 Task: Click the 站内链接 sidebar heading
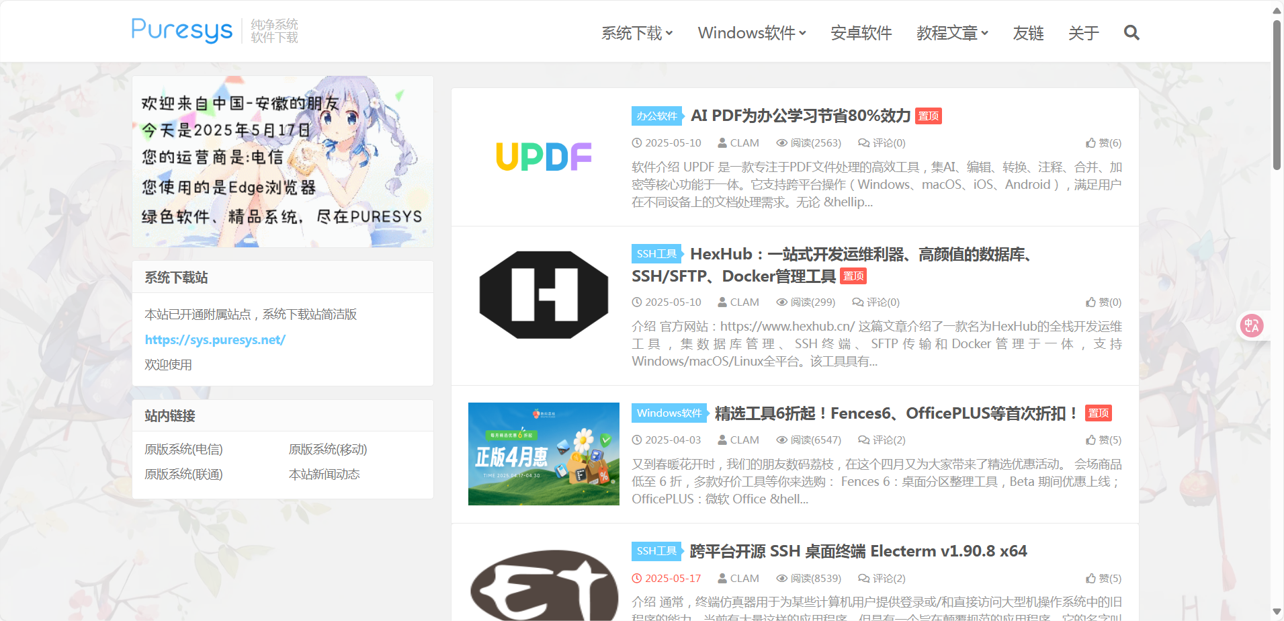(x=169, y=415)
